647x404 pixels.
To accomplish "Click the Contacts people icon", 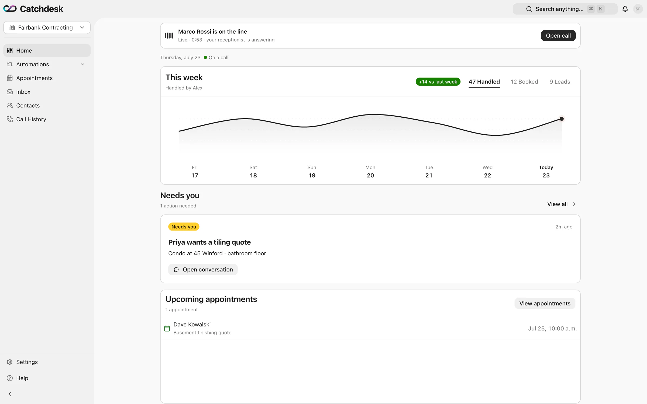I will pyautogui.click(x=10, y=106).
